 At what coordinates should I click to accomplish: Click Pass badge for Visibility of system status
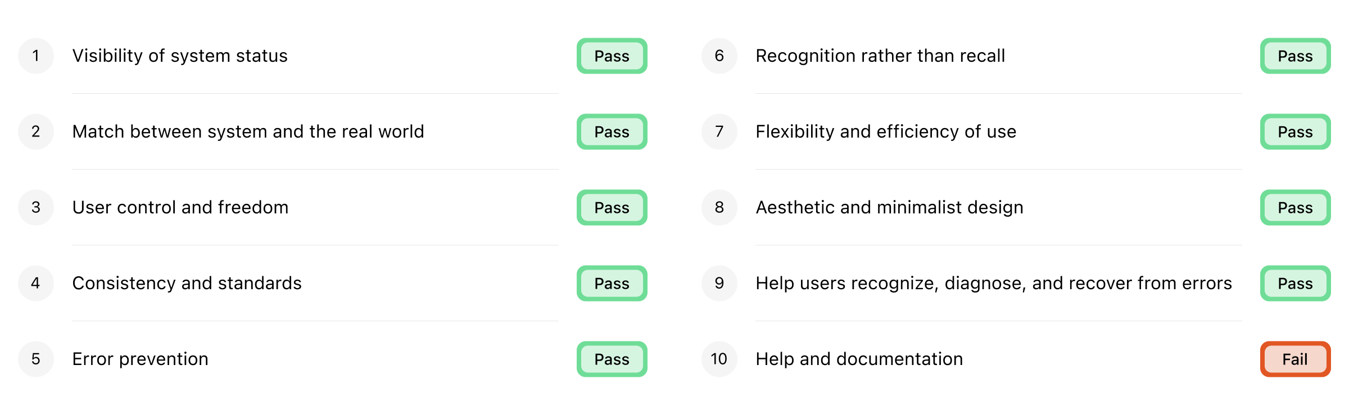click(x=612, y=56)
